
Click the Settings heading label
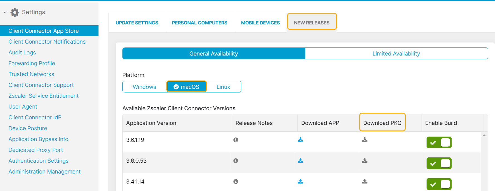tap(33, 12)
